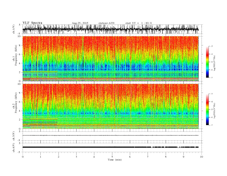This screenshot has width=227, height=176.
Task: Click the ch.4 thick black trace
Action: [110, 147]
